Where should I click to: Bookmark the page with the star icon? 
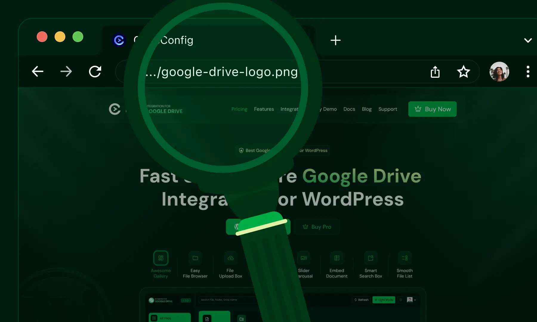pos(464,72)
